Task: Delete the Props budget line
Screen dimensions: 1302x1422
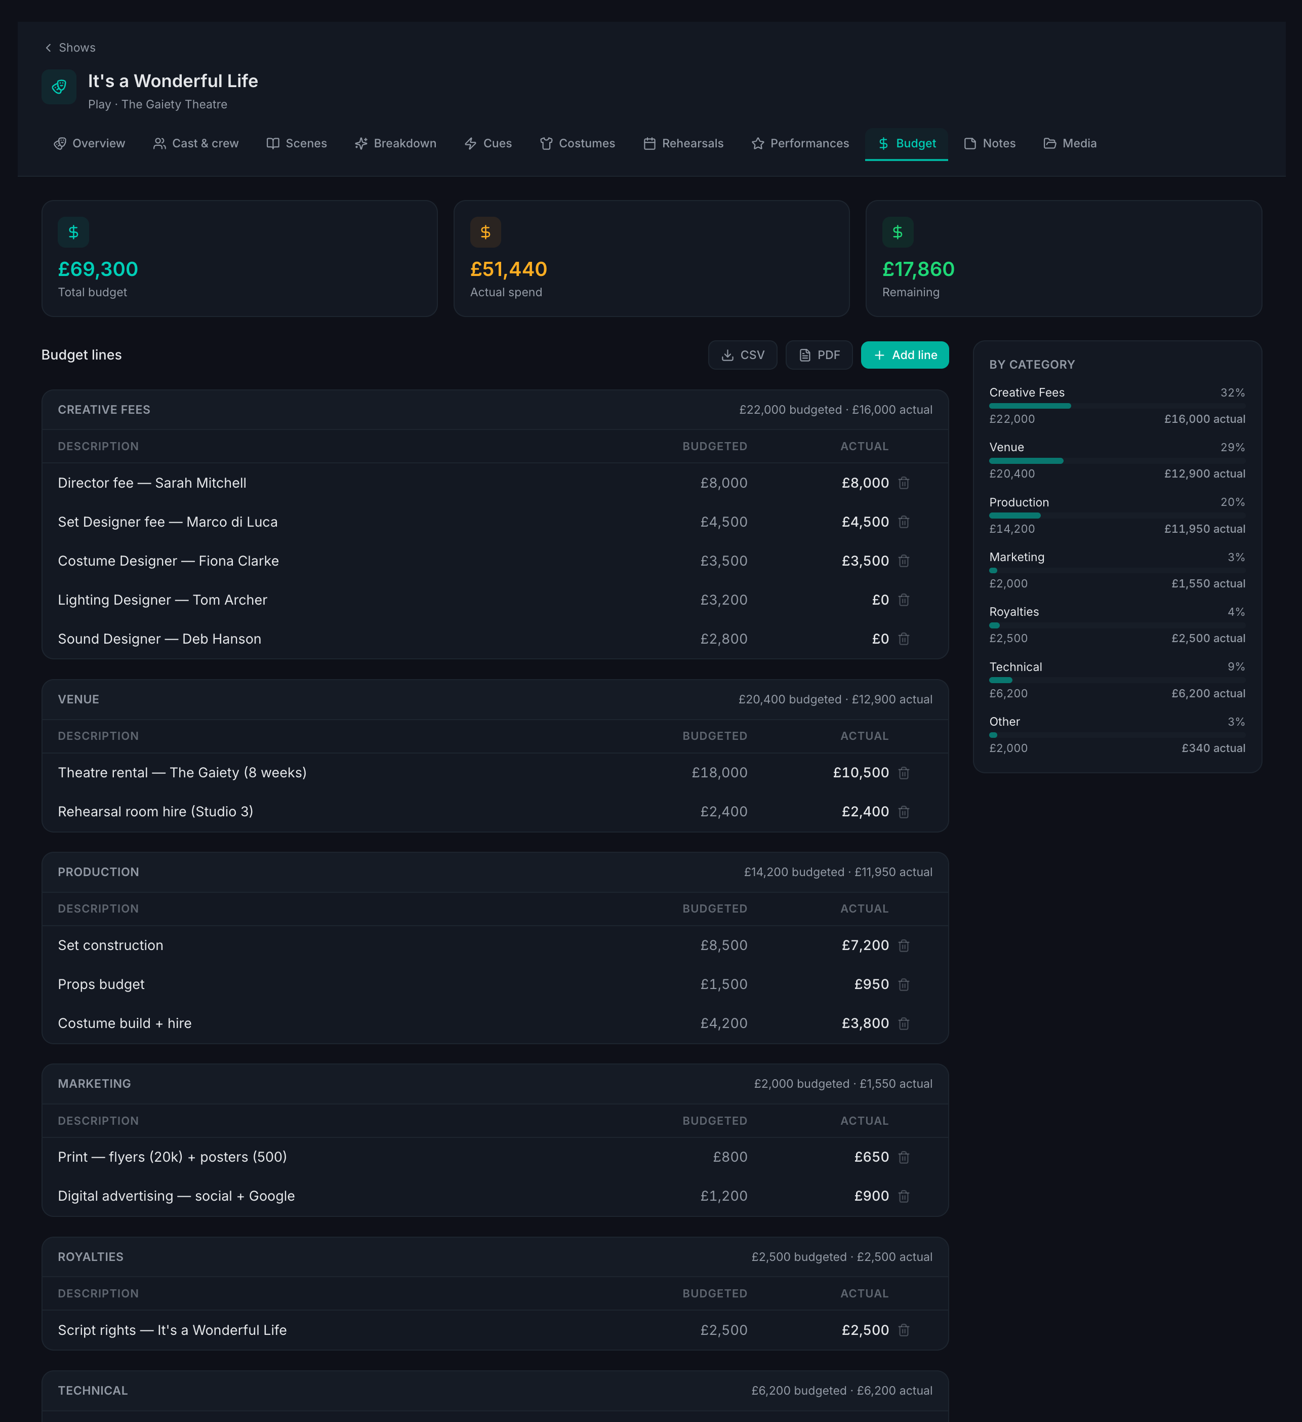Action: tap(904, 984)
